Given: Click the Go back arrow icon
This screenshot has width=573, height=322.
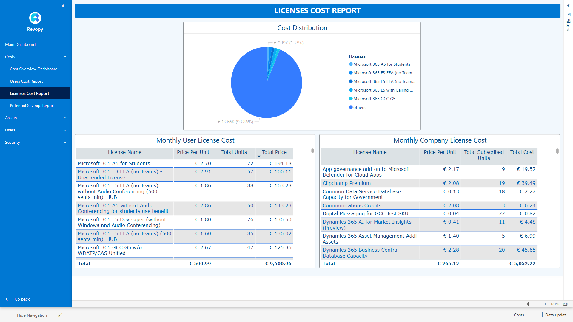Looking at the screenshot, I should pyautogui.click(x=7, y=299).
